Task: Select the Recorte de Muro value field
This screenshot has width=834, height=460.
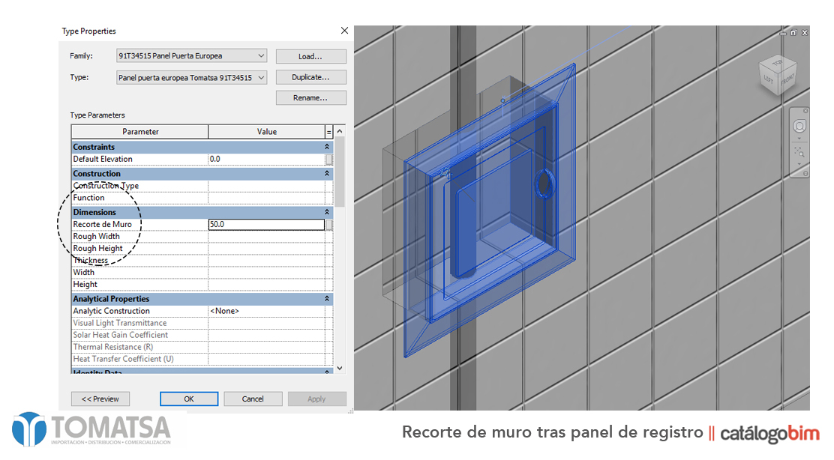Action: pyautogui.click(x=266, y=224)
